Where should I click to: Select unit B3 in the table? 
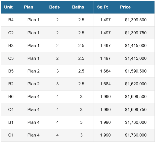(11, 45)
